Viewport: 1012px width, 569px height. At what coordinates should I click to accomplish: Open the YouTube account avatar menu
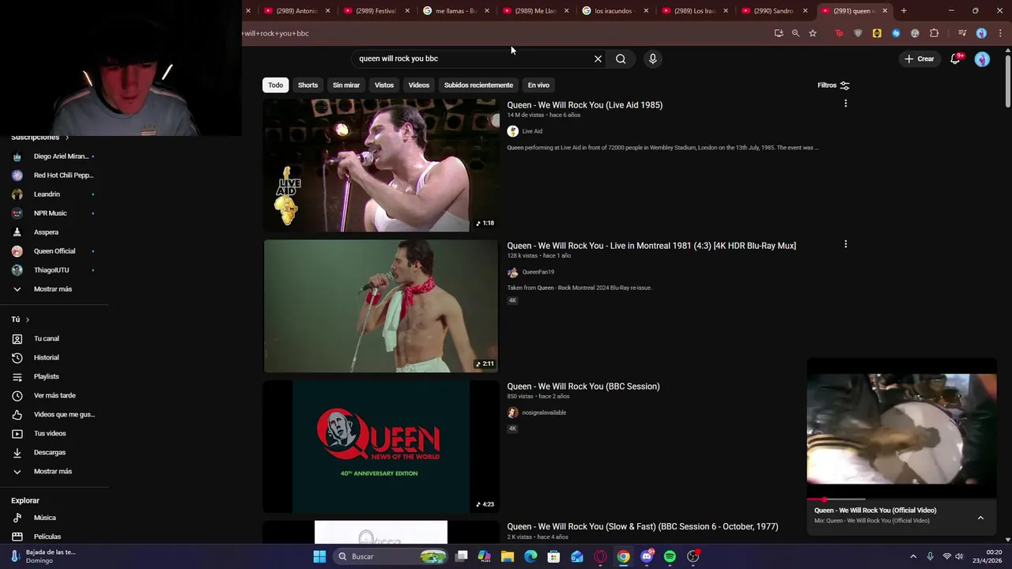point(982,59)
